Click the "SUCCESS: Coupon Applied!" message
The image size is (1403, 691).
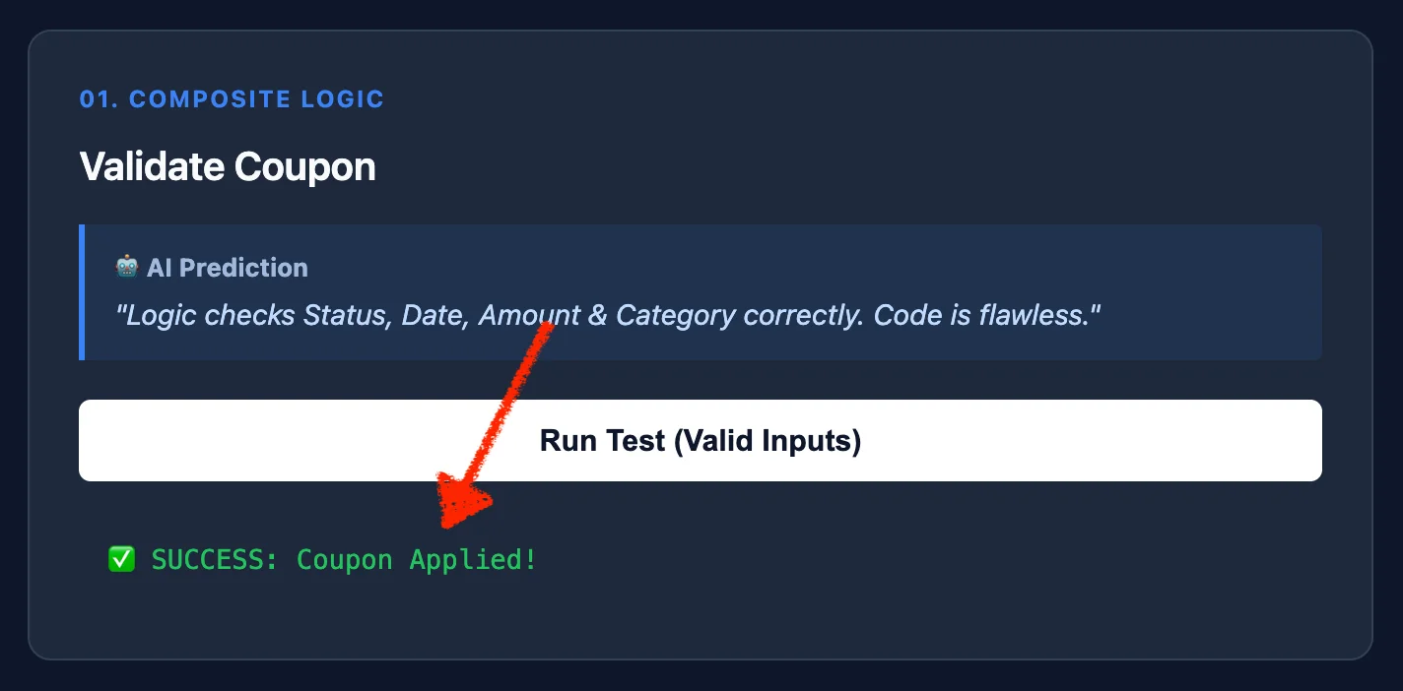tap(344, 560)
